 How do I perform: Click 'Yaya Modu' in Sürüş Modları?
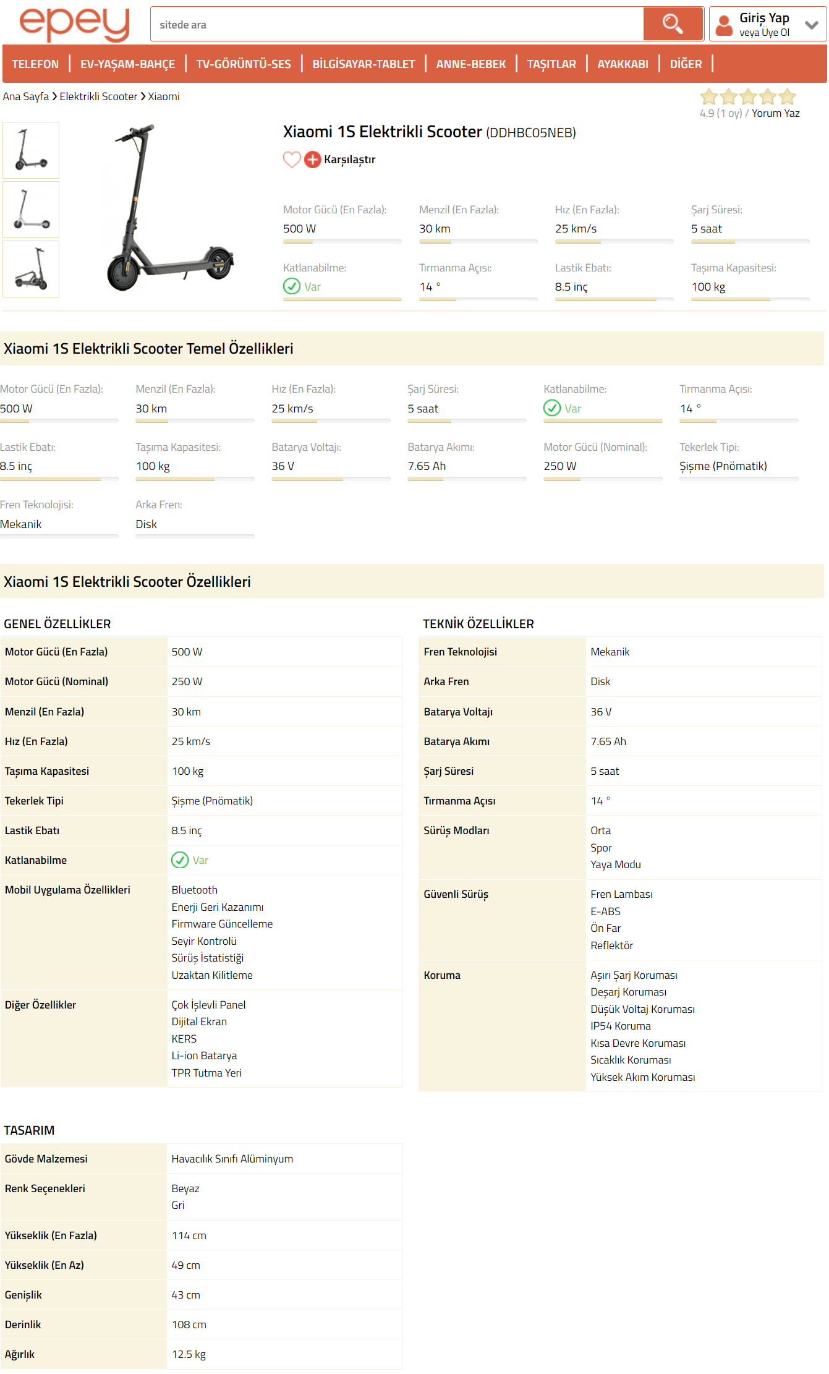(x=616, y=864)
